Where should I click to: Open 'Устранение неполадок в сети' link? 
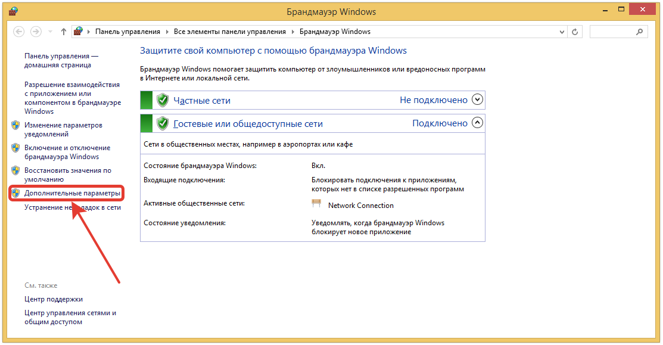tap(73, 207)
